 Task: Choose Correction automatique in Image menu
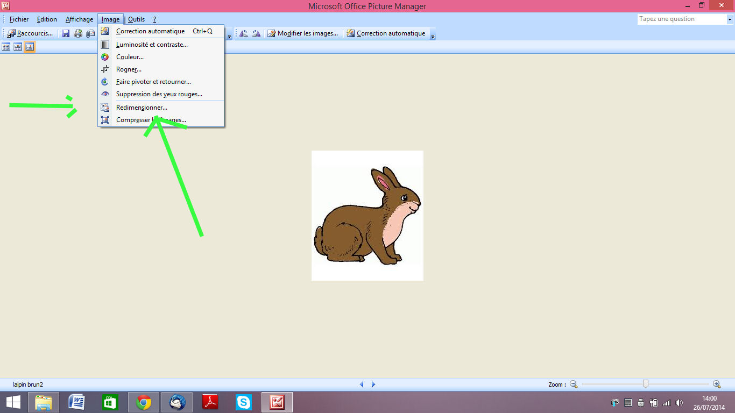pyautogui.click(x=161, y=31)
